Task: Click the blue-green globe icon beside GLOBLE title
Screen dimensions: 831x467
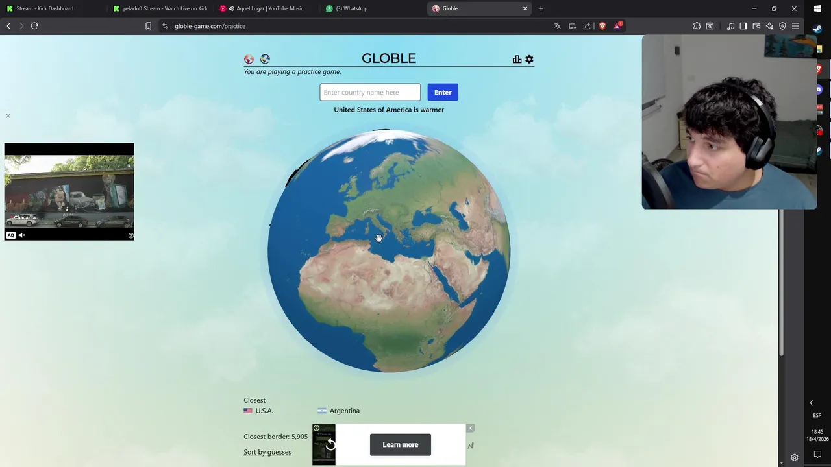Action: (265, 59)
